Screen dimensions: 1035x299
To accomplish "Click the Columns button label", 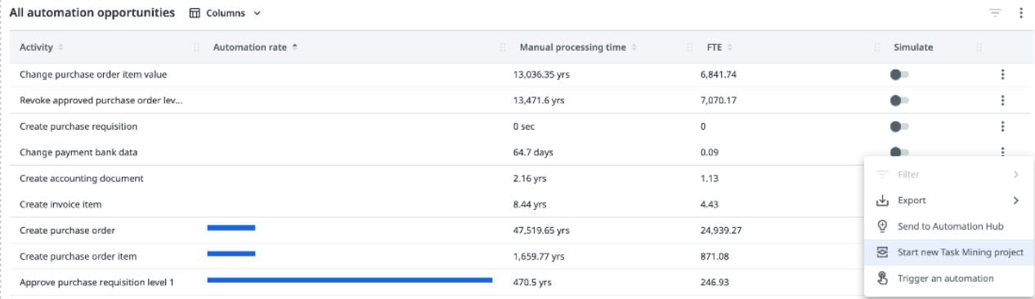I will (226, 14).
